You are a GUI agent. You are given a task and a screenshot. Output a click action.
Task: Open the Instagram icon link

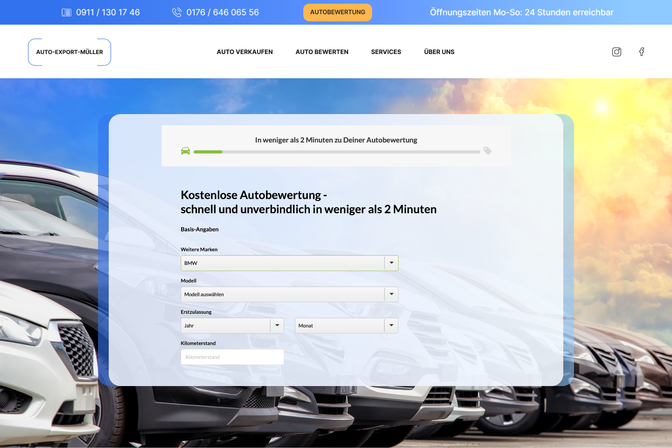click(x=616, y=52)
